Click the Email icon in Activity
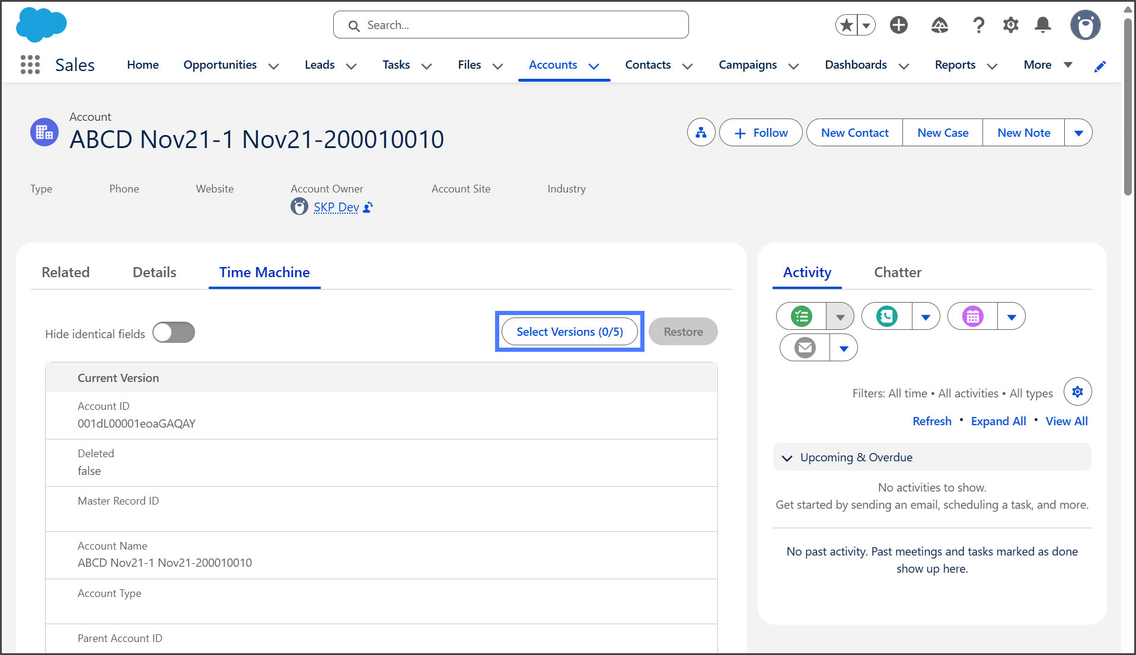This screenshot has height=655, width=1136. [805, 348]
